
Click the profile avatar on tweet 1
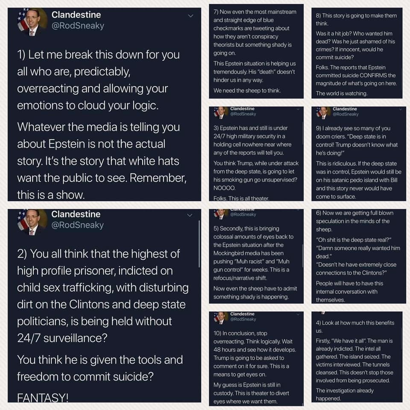(x=32, y=22)
